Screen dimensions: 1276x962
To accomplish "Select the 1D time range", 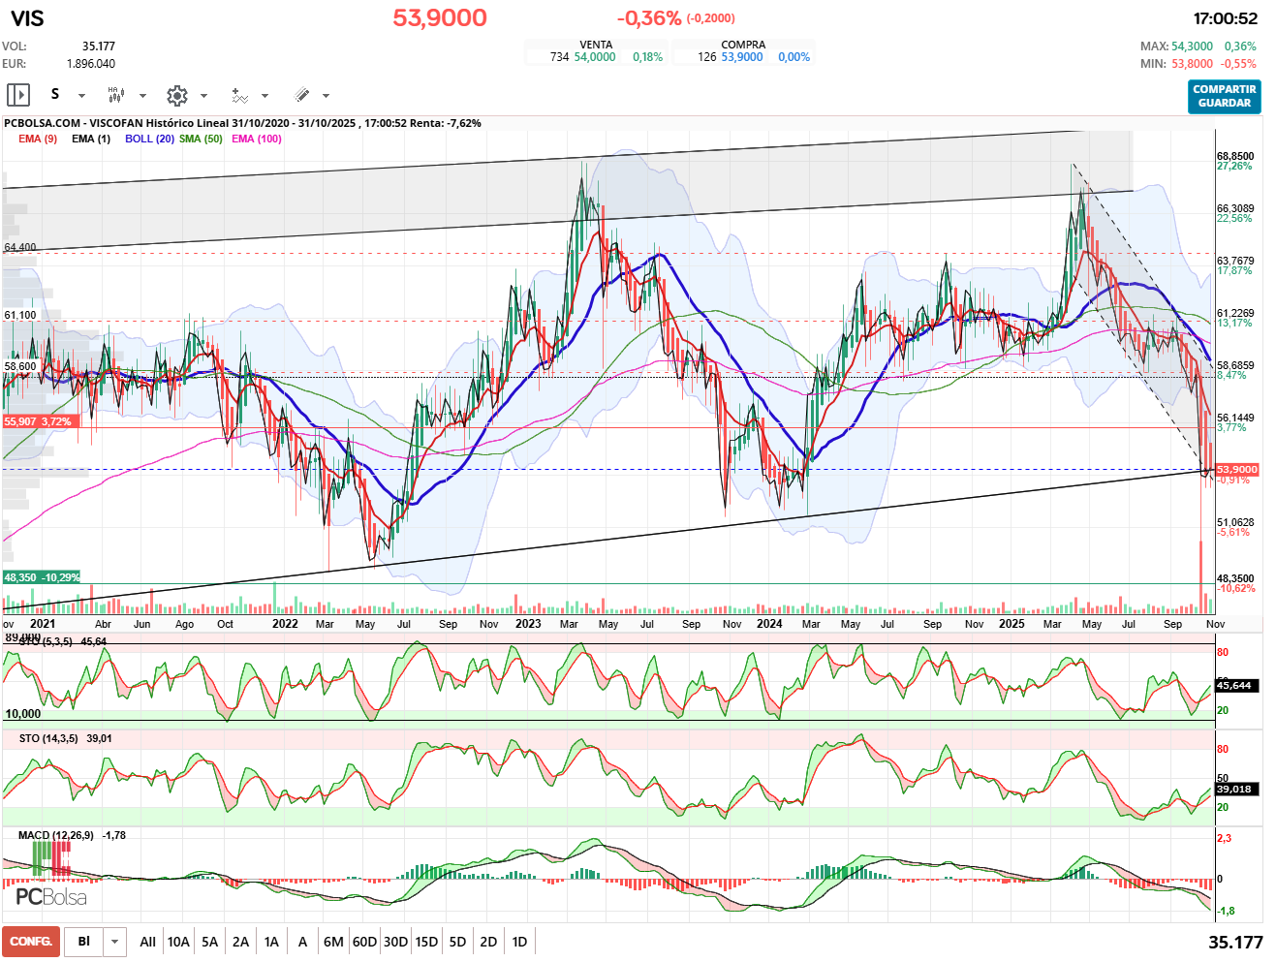I will point(519,942).
